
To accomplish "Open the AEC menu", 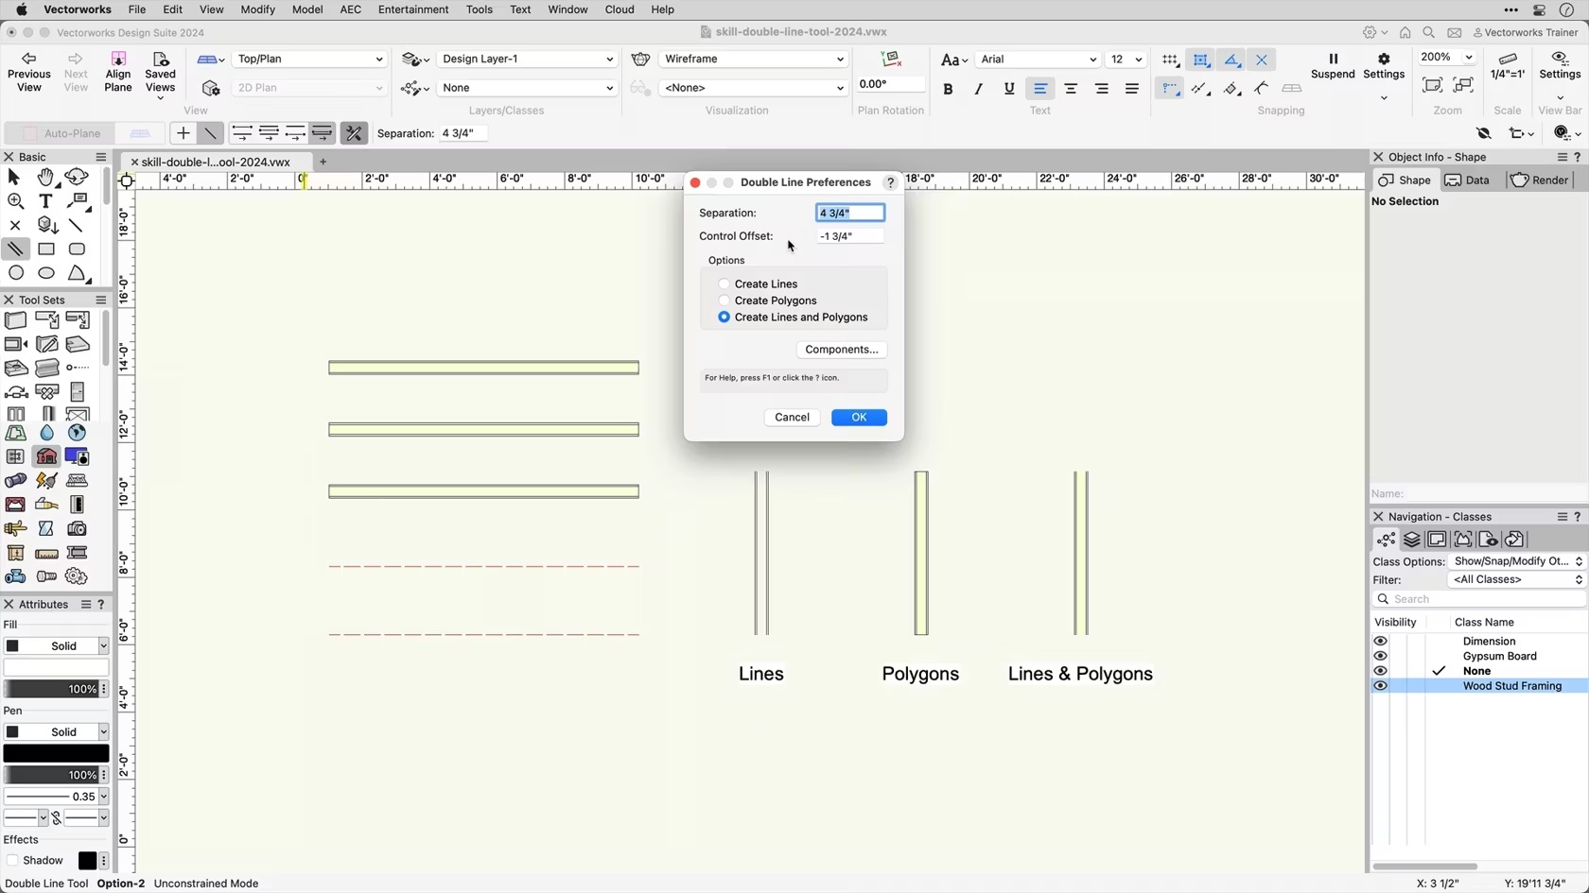I will pos(350,9).
